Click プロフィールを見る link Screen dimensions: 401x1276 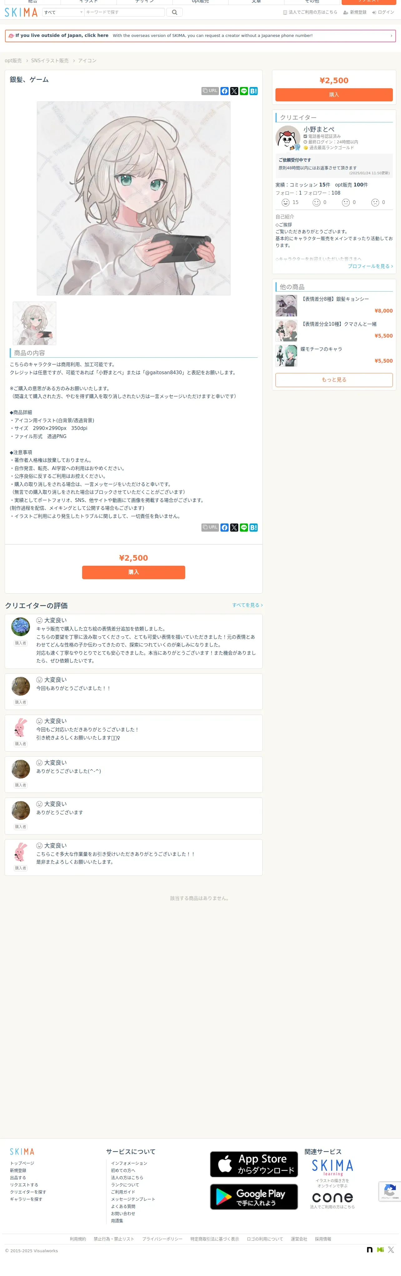tap(370, 266)
